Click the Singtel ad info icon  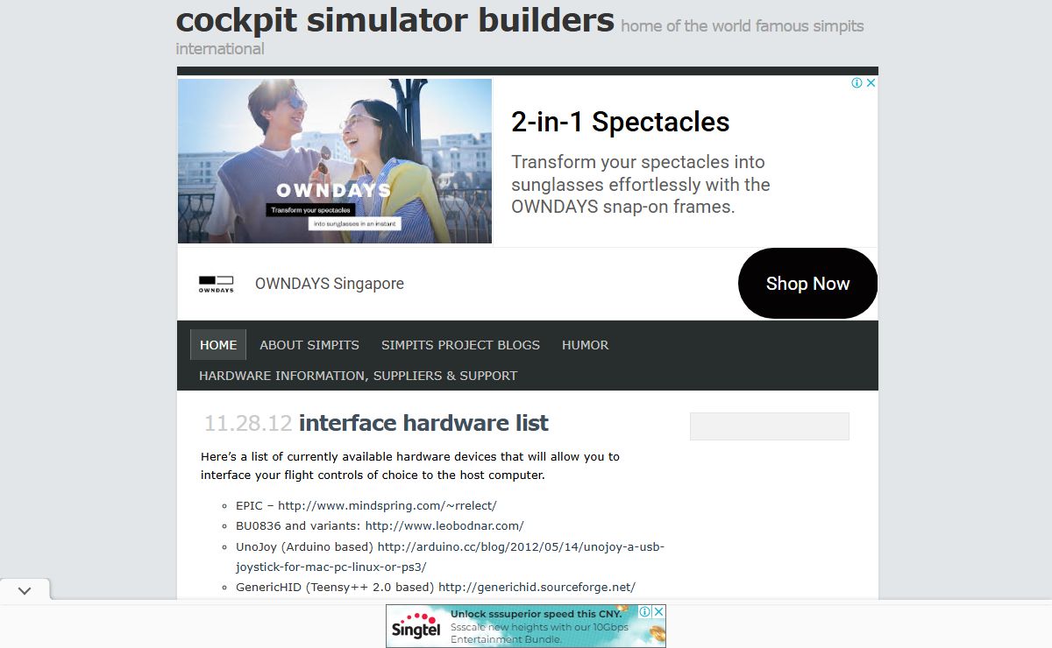click(644, 611)
